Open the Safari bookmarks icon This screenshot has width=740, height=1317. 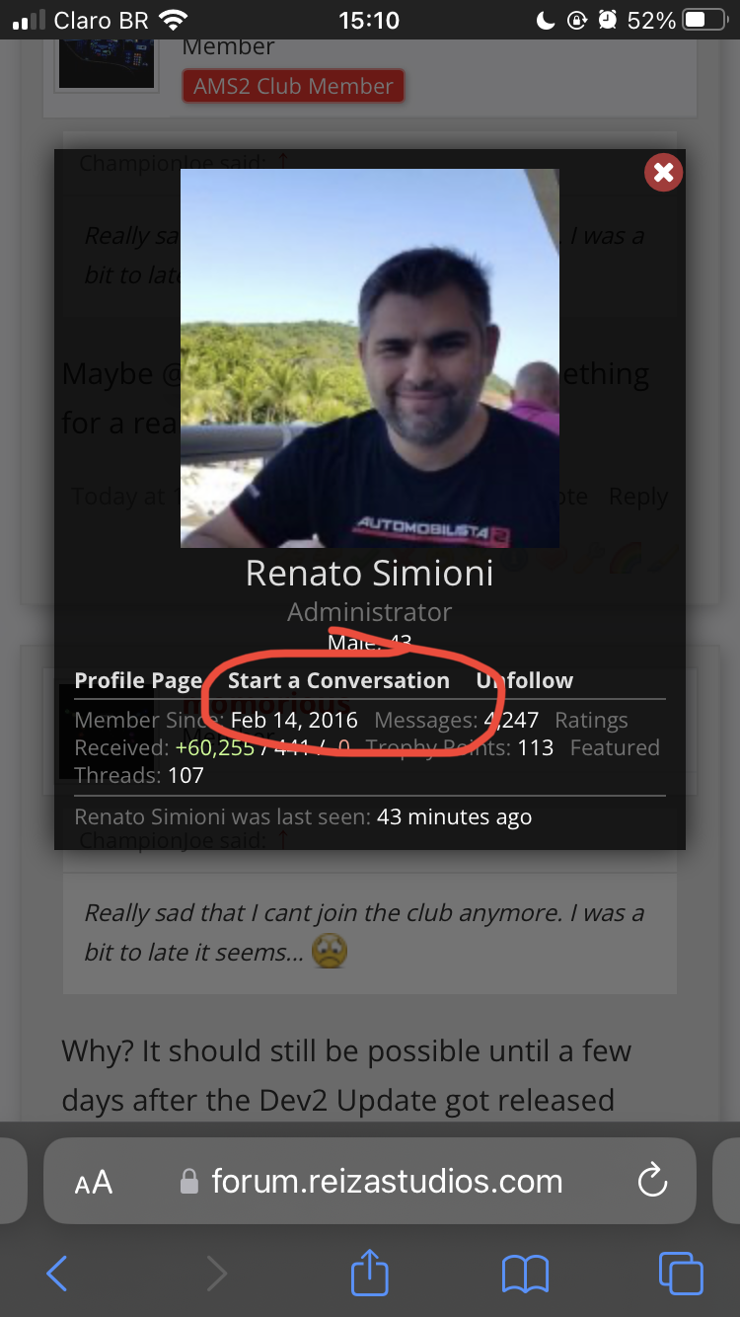click(525, 1274)
